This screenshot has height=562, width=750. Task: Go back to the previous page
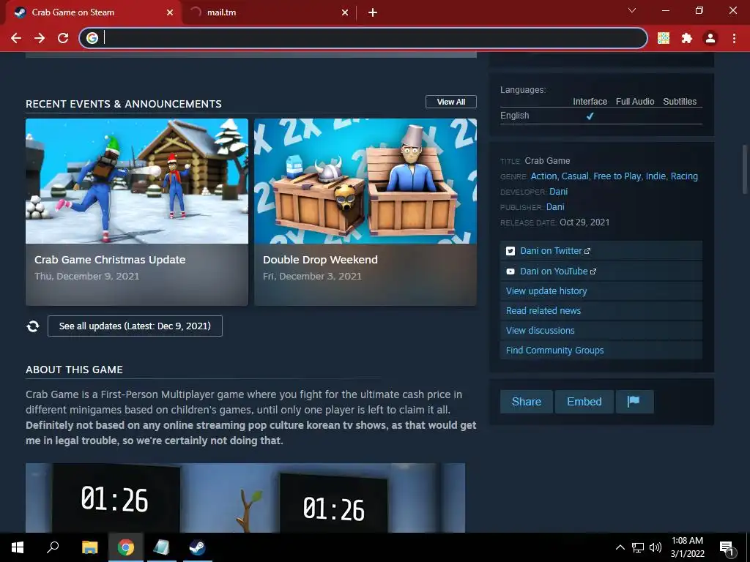point(16,38)
